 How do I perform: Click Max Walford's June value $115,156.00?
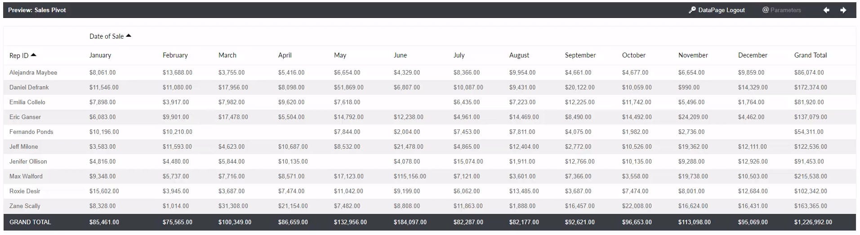coord(410,176)
